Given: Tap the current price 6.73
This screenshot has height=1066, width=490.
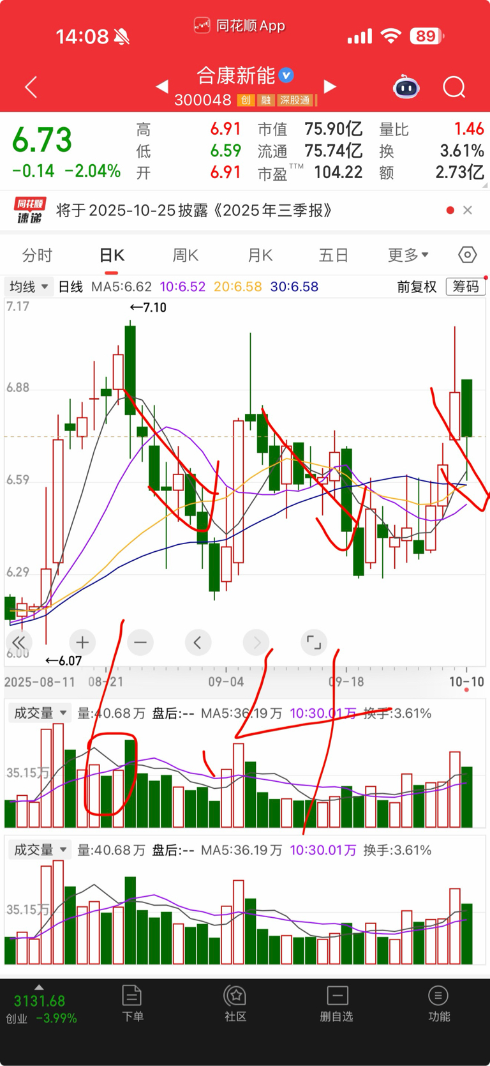Looking at the screenshot, I should [x=42, y=141].
